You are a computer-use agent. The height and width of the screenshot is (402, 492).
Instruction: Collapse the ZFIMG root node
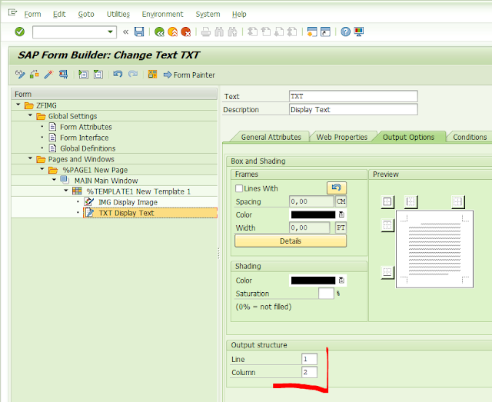click(x=18, y=105)
